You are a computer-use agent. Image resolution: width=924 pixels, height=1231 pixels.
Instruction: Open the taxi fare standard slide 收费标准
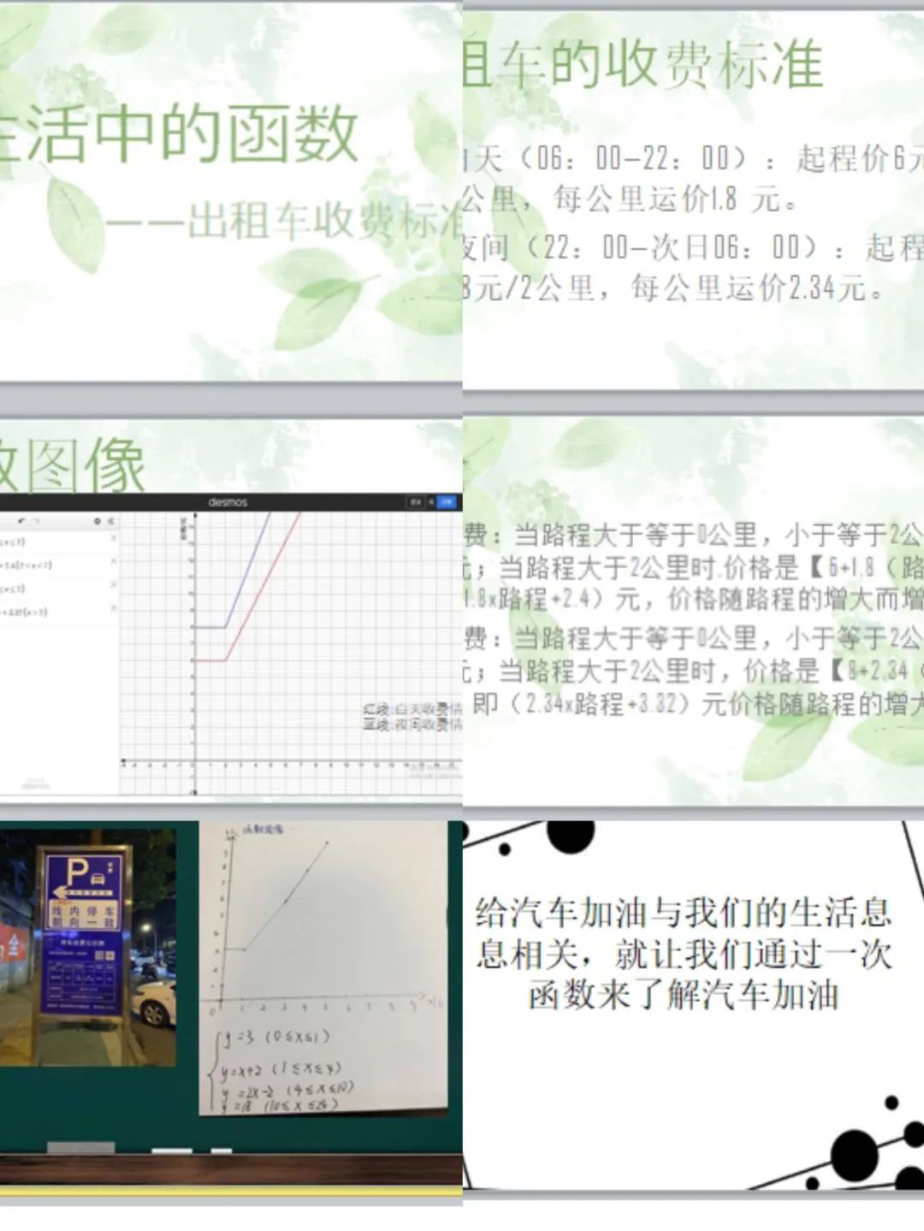point(694,198)
